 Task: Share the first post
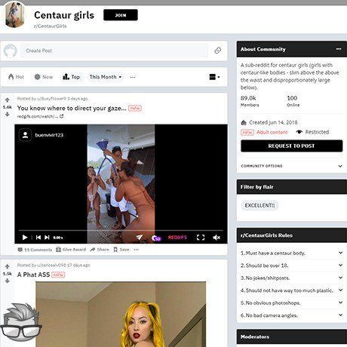pos(100,250)
